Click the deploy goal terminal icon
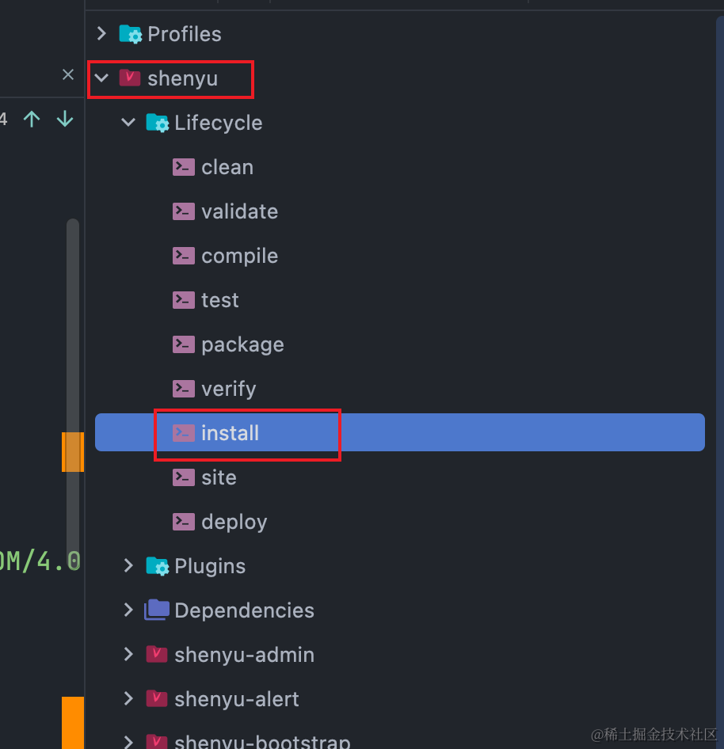 click(184, 522)
